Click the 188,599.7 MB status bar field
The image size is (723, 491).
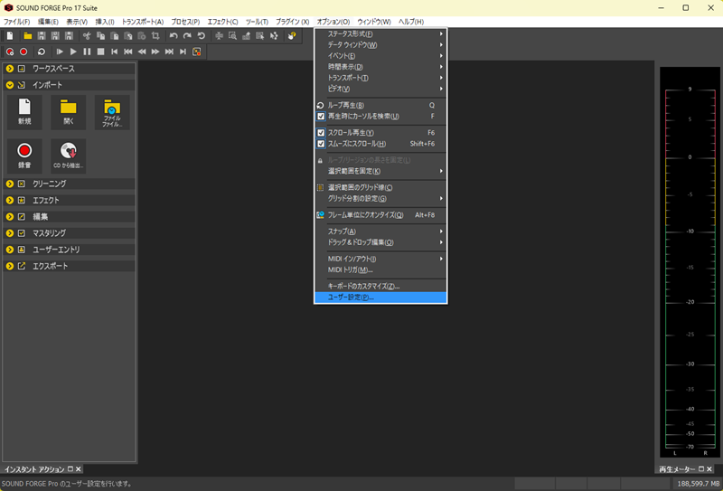coord(699,484)
